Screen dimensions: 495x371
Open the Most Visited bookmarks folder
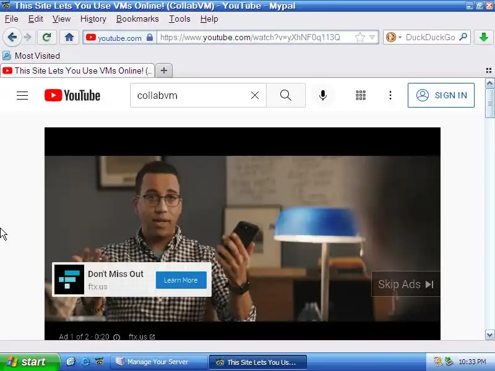click(31, 56)
